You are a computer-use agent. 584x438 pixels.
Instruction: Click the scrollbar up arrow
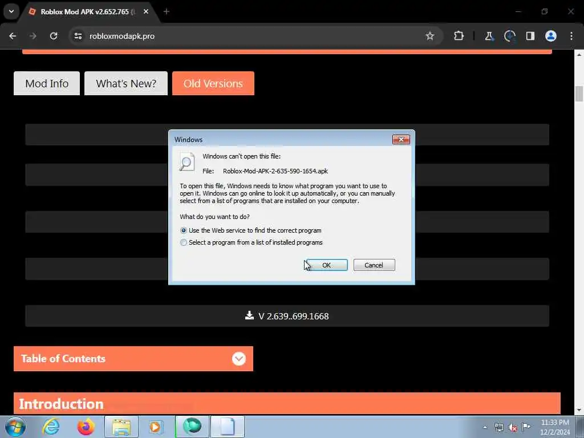(579, 55)
